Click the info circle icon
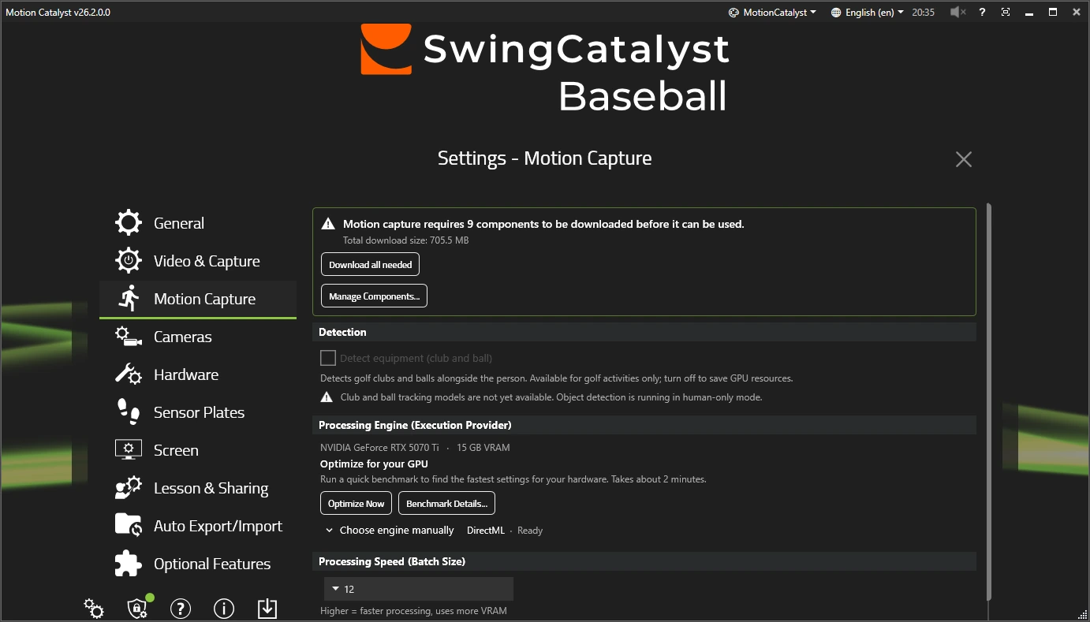 pos(224,609)
